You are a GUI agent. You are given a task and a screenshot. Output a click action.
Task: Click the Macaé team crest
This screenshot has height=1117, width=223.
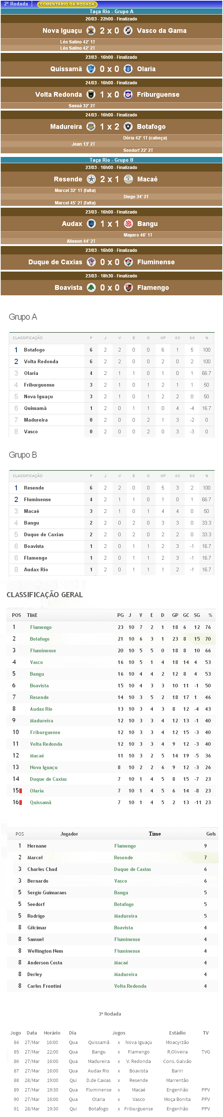pos(128,179)
